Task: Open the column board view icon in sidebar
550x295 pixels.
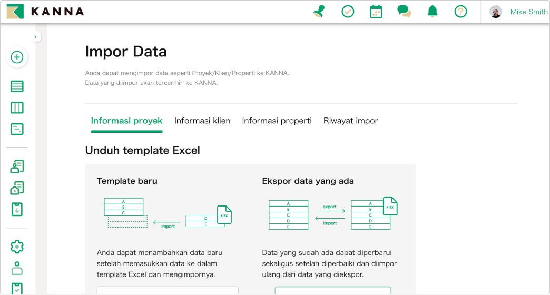Action: (17, 107)
